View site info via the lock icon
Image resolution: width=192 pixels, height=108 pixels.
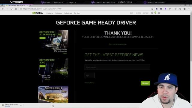click(x=21, y=9)
